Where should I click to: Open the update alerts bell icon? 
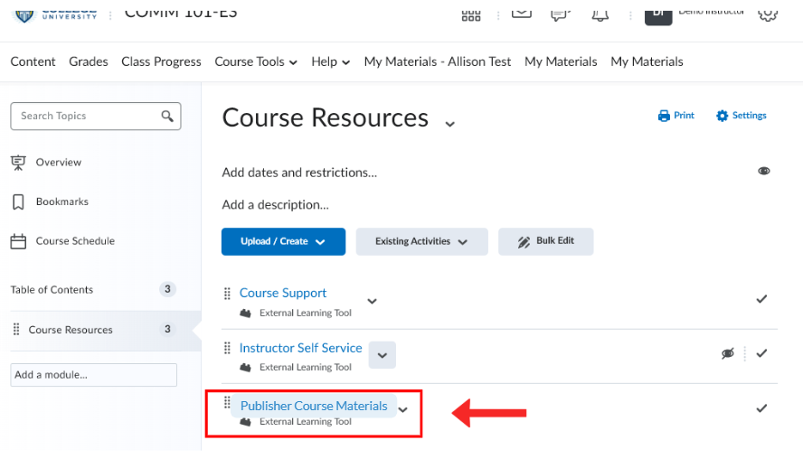click(600, 15)
